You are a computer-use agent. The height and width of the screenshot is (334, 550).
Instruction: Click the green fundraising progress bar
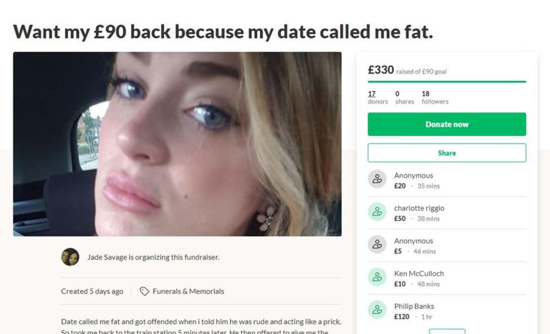point(447,82)
